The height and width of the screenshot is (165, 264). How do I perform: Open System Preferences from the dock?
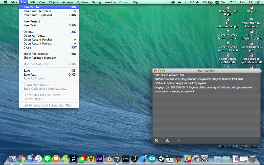click(x=204, y=159)
